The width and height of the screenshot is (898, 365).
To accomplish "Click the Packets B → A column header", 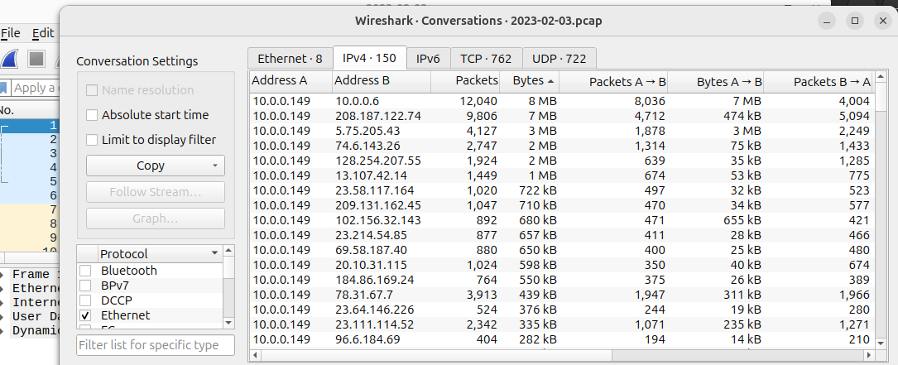I will tap(818, 81).
